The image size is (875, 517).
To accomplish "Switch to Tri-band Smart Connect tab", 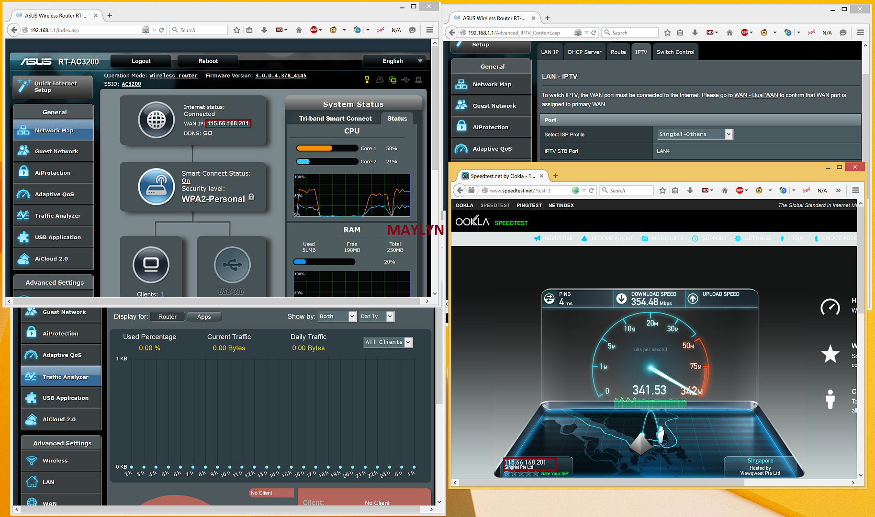I will (335, 118).
